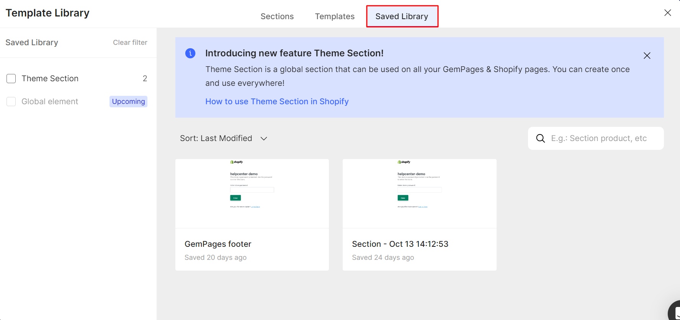Enable the Theme Section checkbox
Screen dimensions: 680x320
(x=11, y=79)
